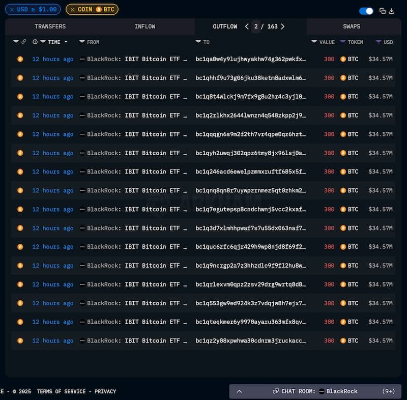Open the TOKEN filter dropdown
Image resolution: width=407 pixels, height=400 pixels.
[342, 42]
